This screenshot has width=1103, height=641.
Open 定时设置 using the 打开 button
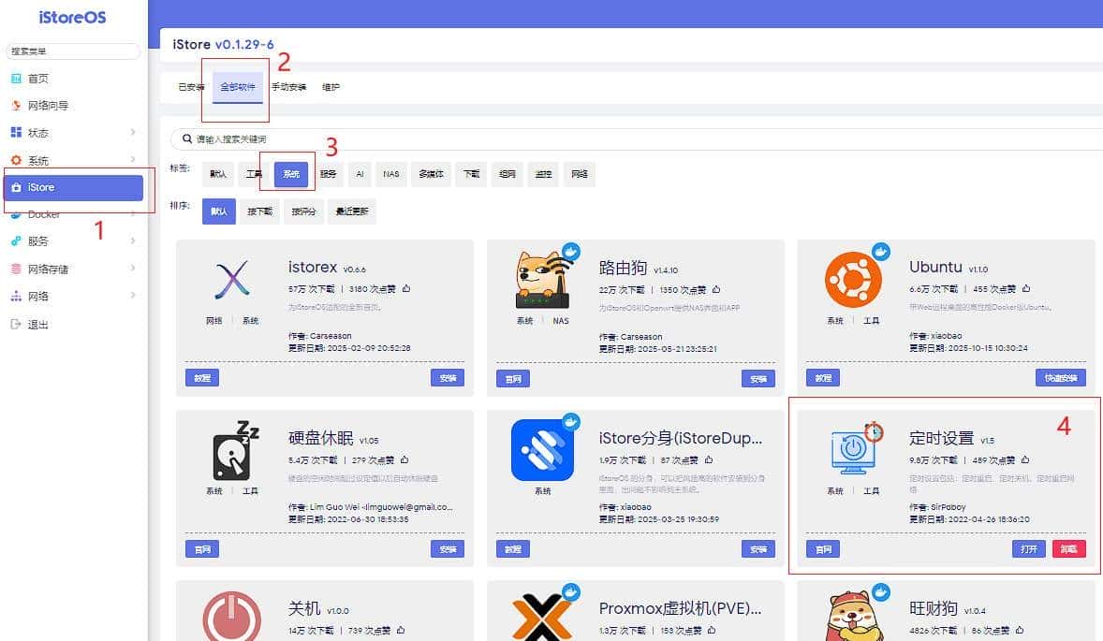[x=1028, y=549]
